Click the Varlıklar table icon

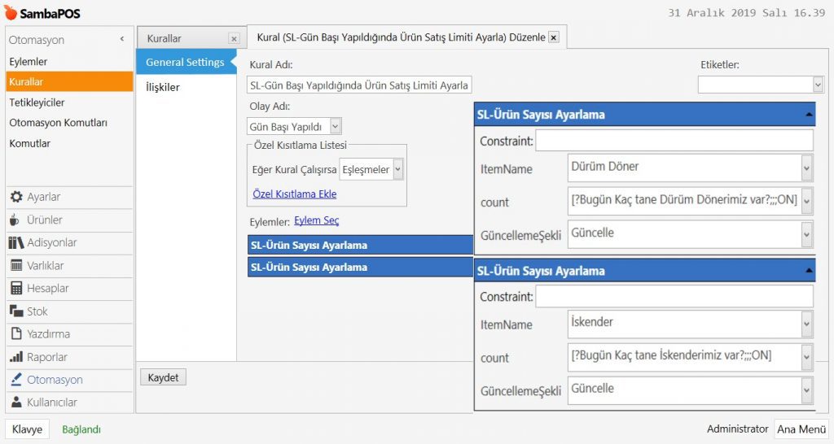[x=17, y=266]
